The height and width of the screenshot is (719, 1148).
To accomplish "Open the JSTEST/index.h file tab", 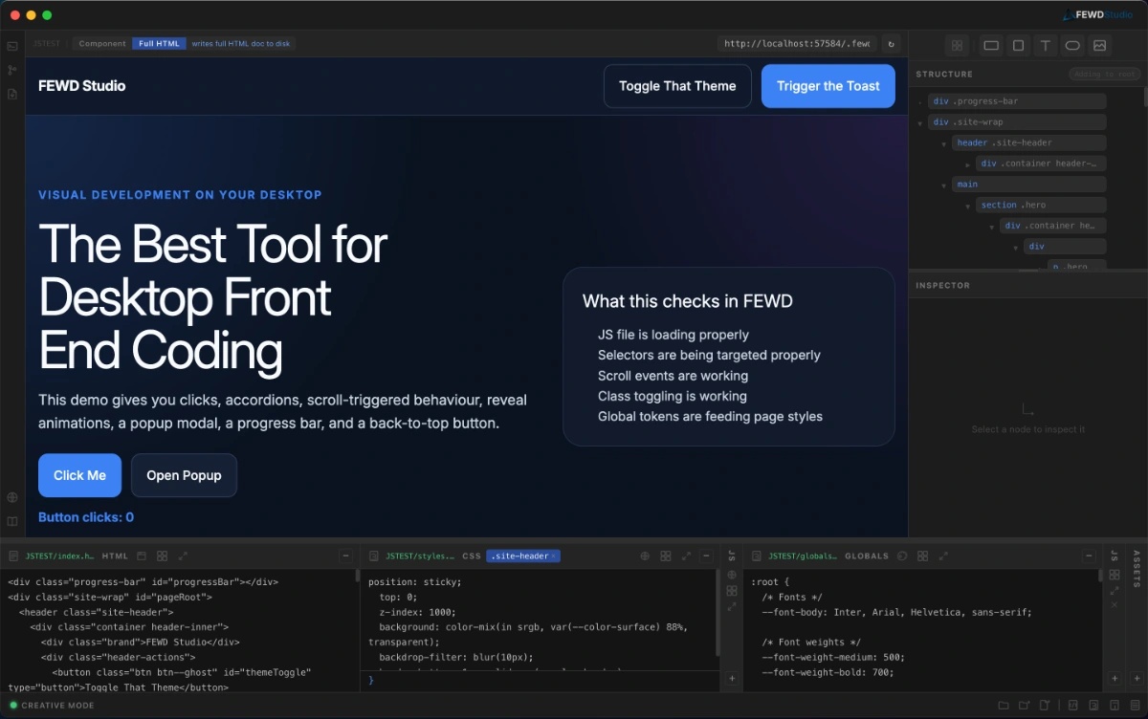I will tap(60, 556).
